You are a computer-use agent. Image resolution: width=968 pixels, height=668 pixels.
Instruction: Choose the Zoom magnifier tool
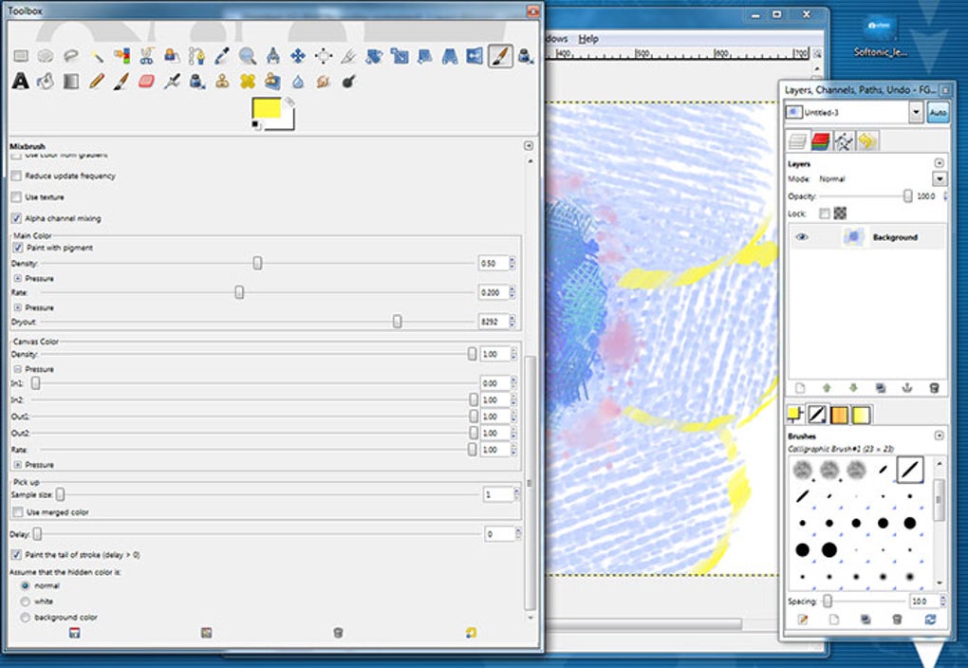[248, 56]
